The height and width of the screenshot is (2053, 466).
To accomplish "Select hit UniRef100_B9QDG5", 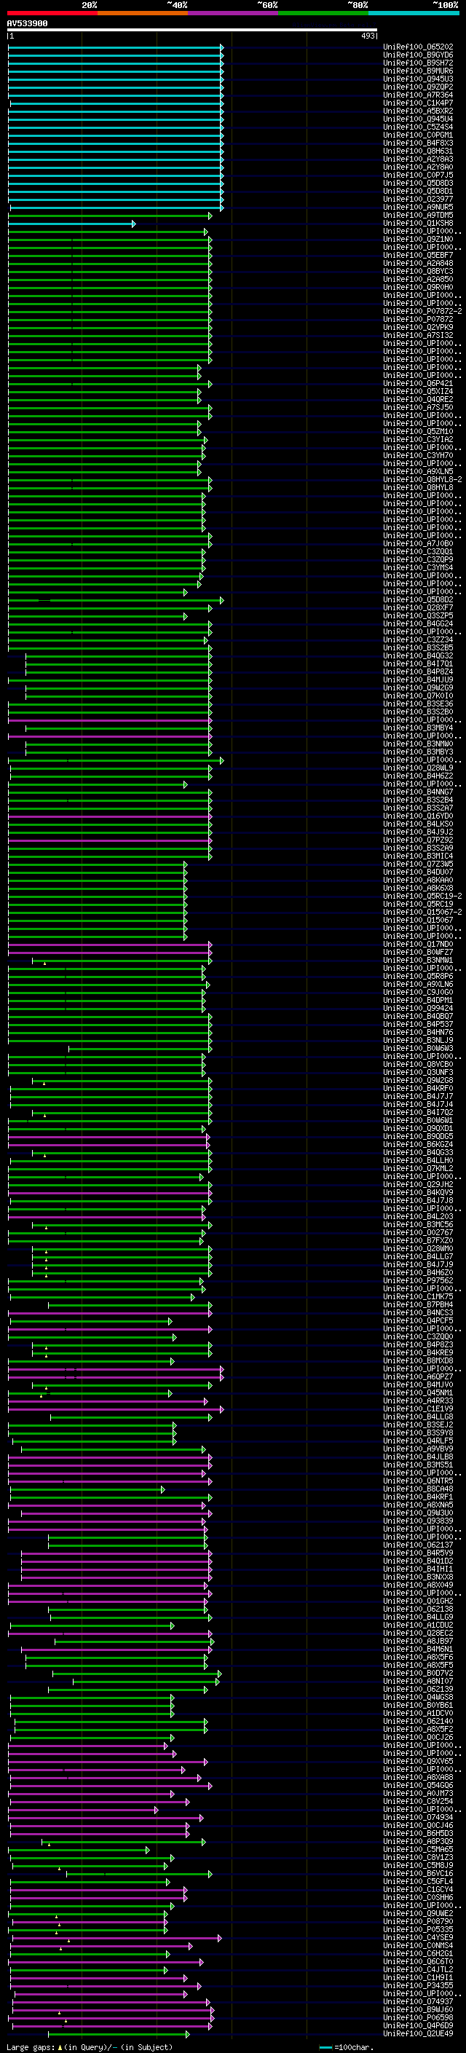I will point(418,1137).
